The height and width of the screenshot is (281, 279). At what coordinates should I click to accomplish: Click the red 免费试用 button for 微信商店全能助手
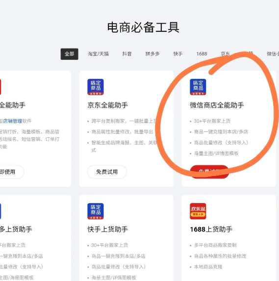click(x=209, y=172)
